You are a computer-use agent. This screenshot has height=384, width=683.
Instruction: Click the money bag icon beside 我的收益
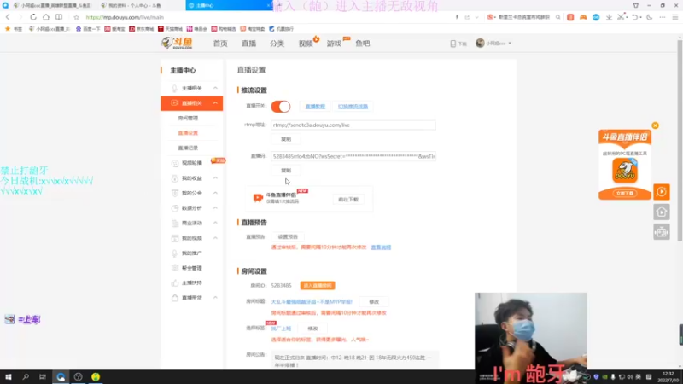[175, 178]
